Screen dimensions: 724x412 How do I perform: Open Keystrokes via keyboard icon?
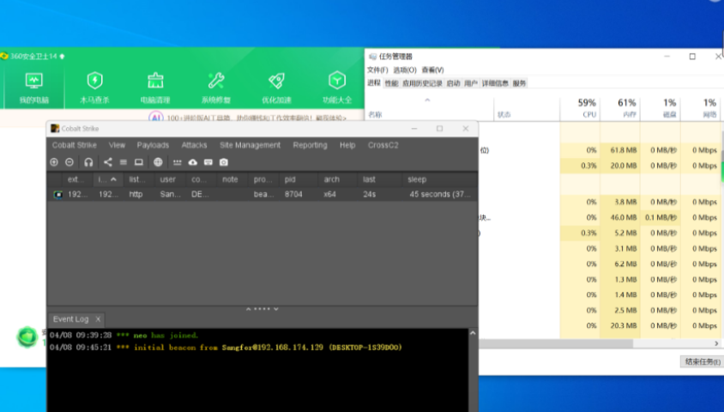click(208, 162)
